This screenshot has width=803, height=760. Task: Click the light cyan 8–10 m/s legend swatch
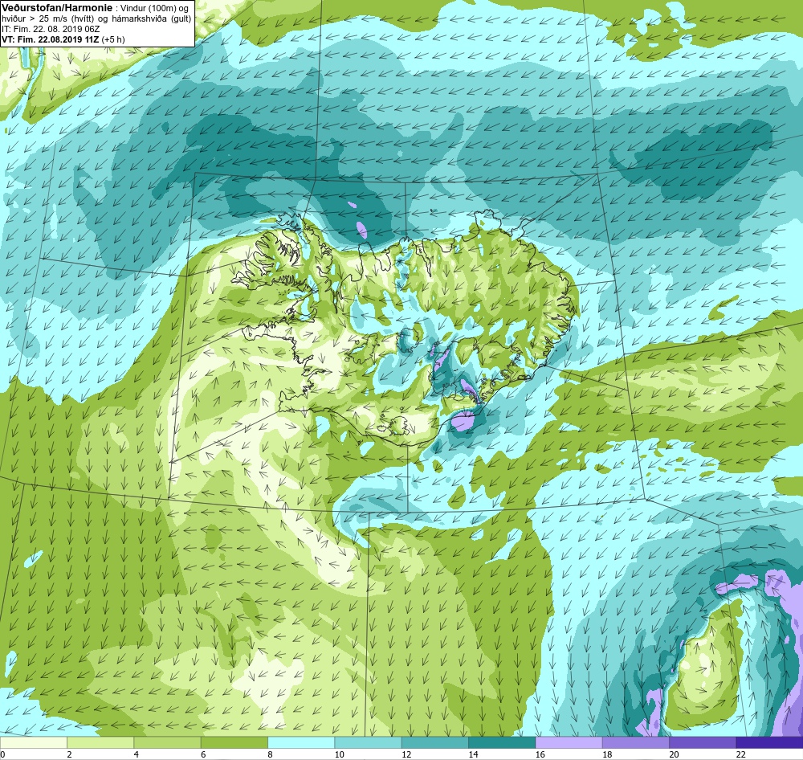301,742
